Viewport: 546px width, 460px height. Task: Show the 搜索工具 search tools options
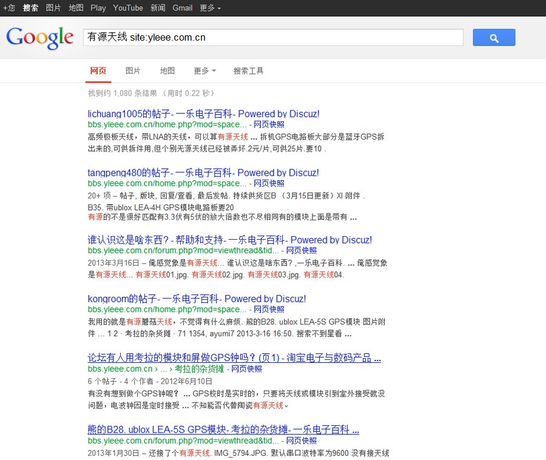[x=249, y=70]
